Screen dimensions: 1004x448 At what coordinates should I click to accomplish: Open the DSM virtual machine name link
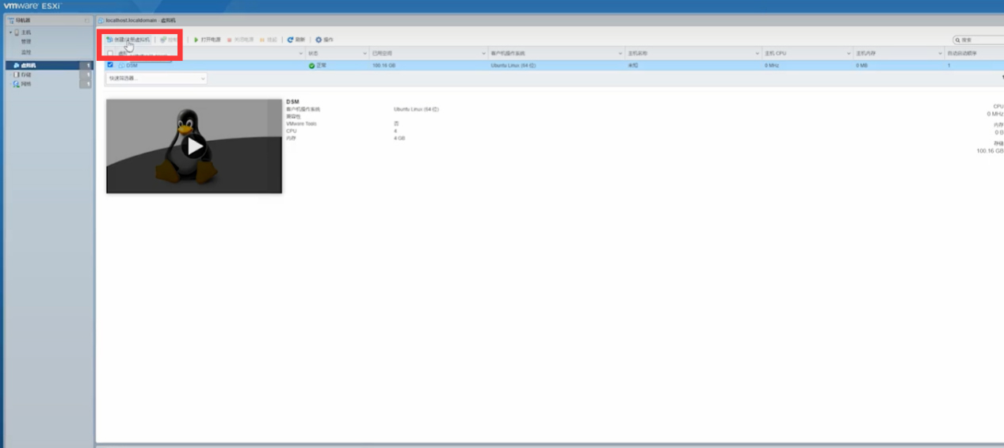coord(132,66)
